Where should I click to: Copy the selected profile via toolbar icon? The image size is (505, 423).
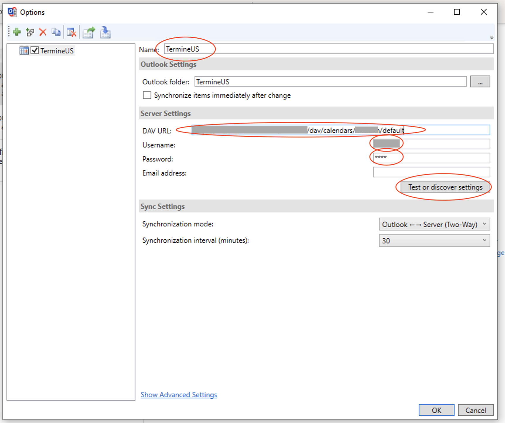[56, 32]
